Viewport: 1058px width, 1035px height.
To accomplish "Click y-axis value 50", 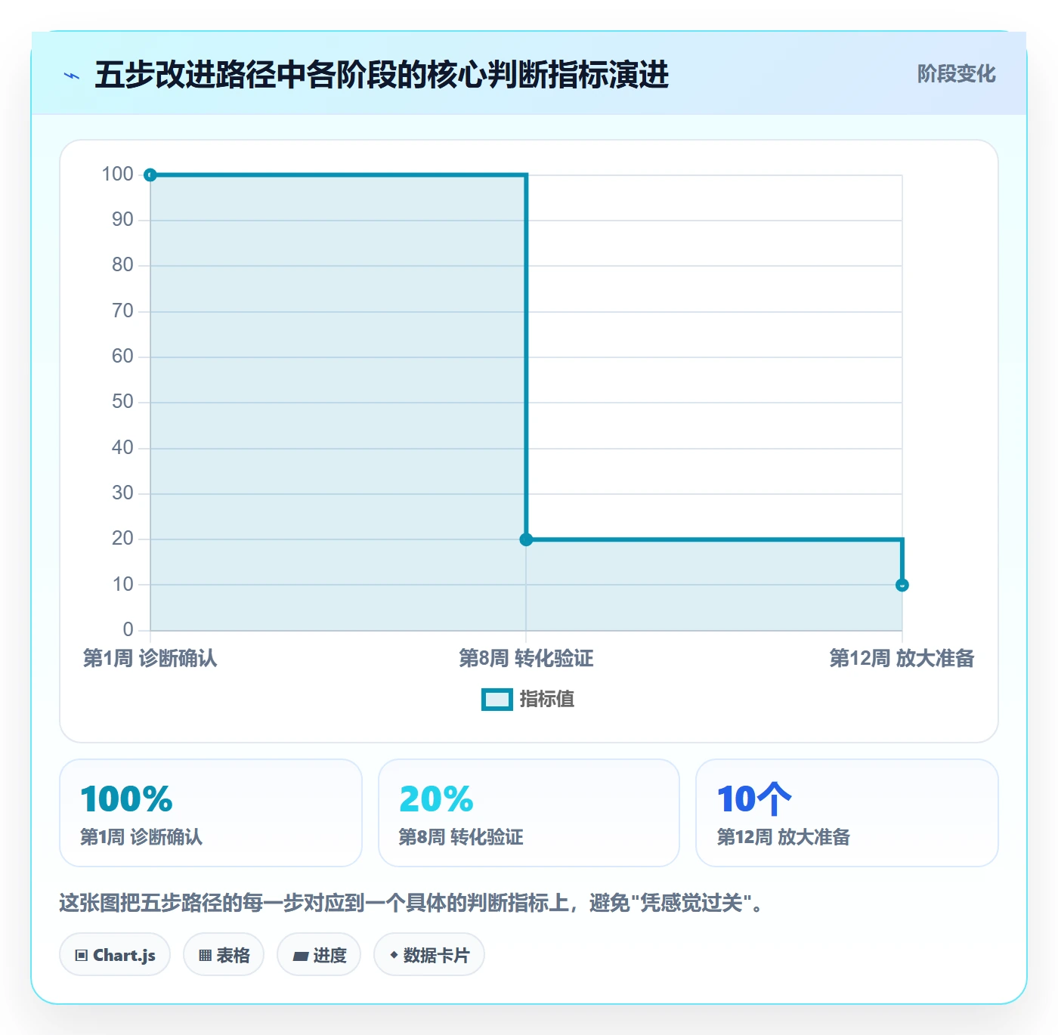I will point(122,402).
